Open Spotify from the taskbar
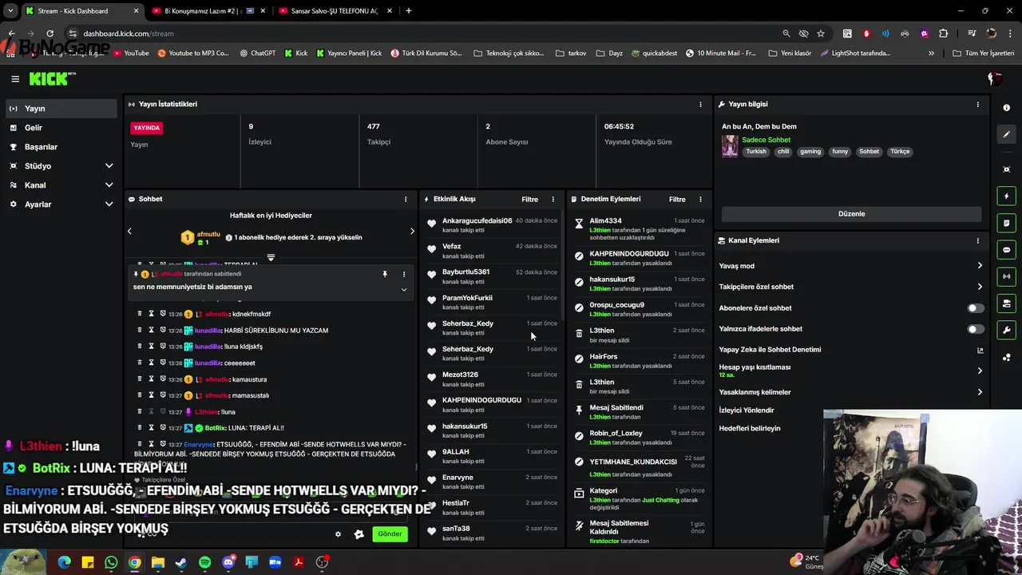This screenshot has width=1022, height=575. tap(205, 562)
